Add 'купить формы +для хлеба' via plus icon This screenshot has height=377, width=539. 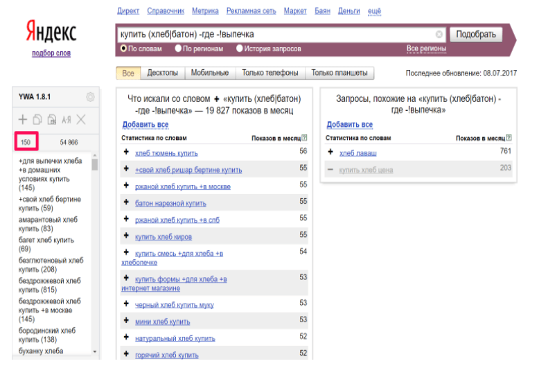(x=126, y=278)
